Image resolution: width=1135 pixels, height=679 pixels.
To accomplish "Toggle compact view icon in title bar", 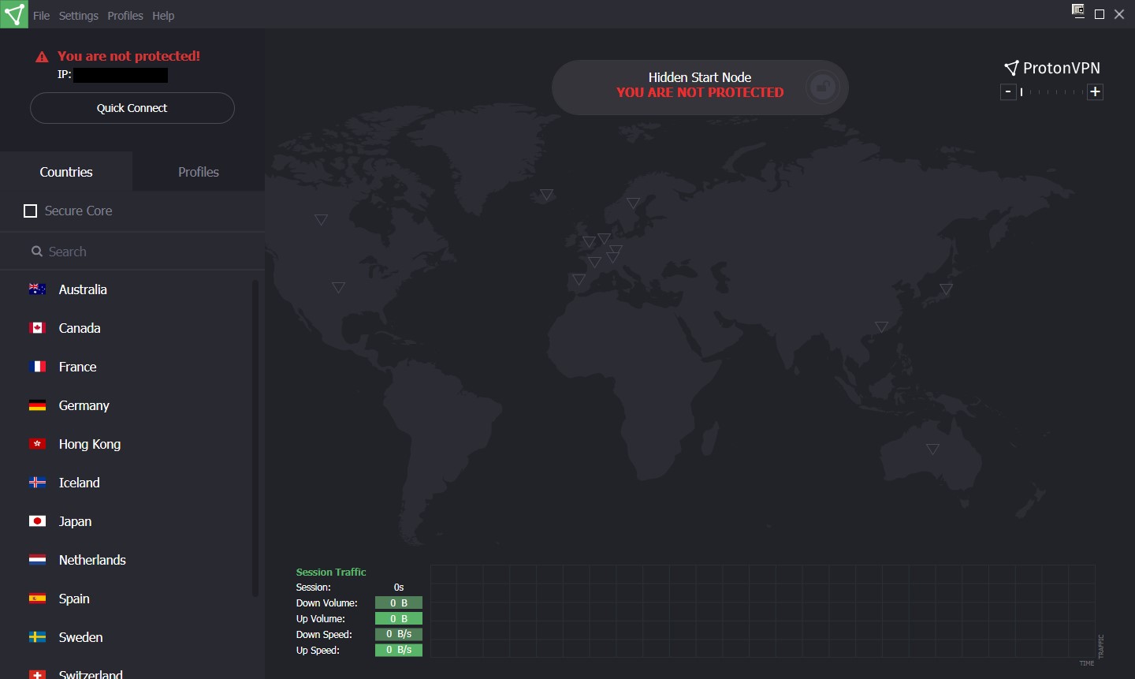I will (x=1077, y=11).
